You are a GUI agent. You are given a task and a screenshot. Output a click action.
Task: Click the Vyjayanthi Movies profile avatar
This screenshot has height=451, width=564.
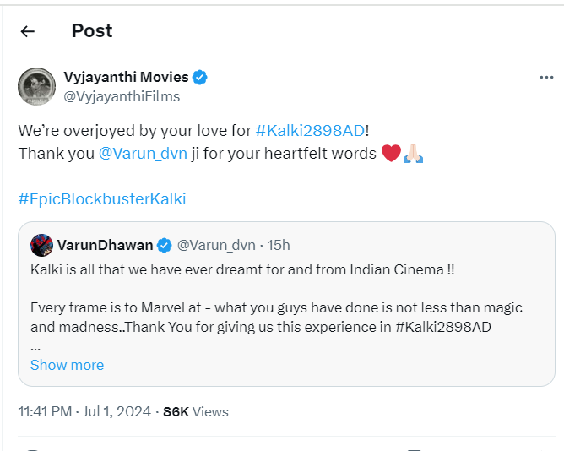point(37,86)
